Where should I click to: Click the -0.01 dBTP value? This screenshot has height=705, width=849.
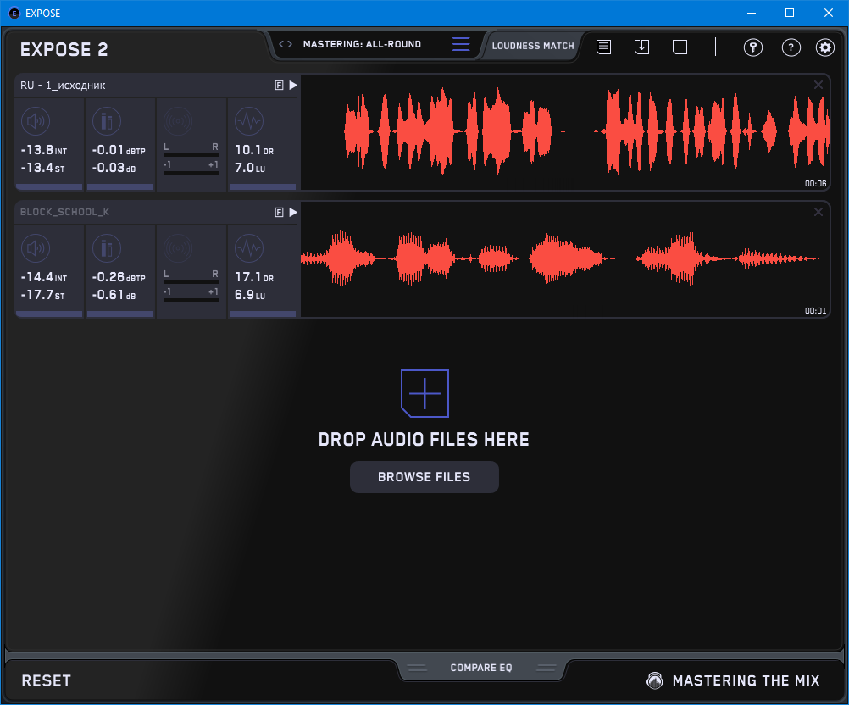pyautogui.click(x=119, y=150)
